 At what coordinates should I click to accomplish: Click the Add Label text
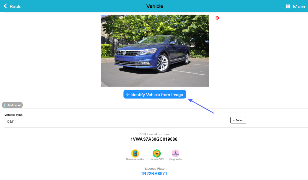(x=14, y=105)
